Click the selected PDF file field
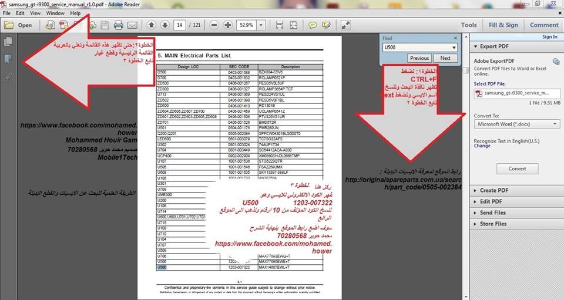The image size is (564, 300). 517,93
